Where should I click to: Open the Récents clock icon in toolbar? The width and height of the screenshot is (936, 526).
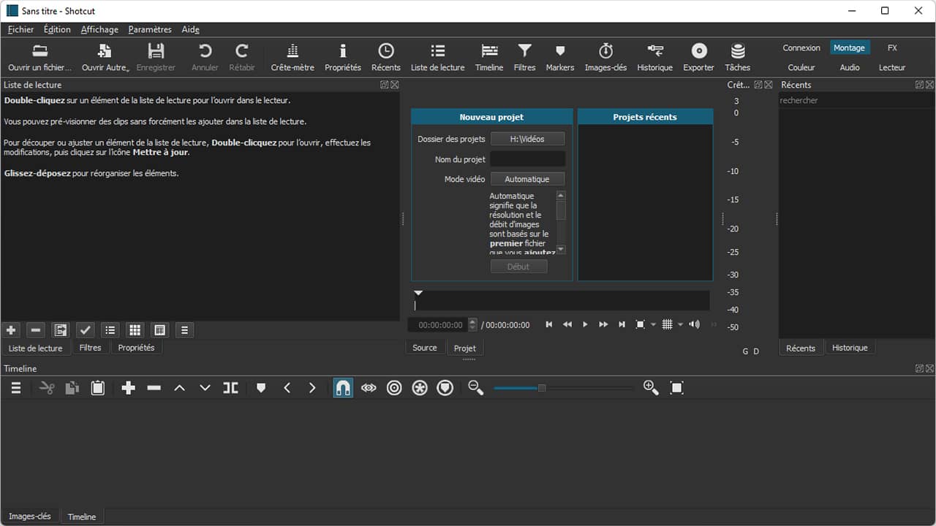pyautogui.click(x=385, y=58)
